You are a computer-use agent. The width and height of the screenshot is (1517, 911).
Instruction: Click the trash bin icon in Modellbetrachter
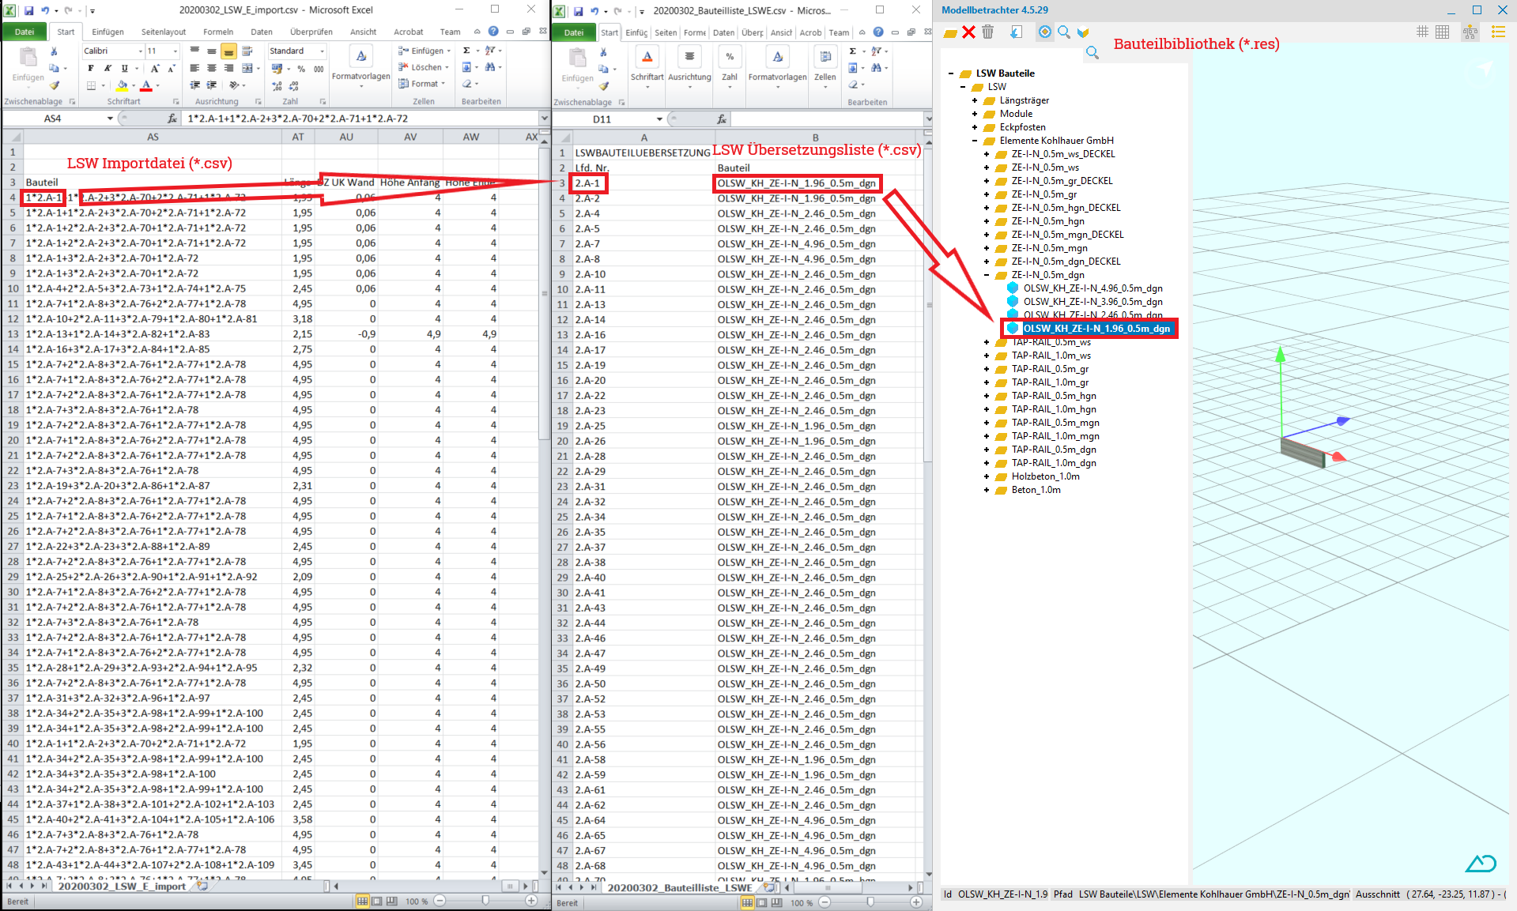pyautogui.click(x=988, y=32)
